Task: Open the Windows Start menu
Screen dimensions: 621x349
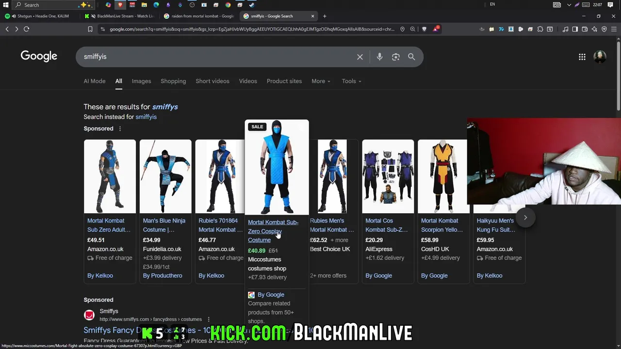Action: [x=5, y=5]
